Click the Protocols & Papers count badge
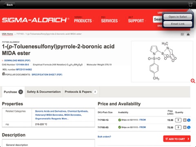 95,92
